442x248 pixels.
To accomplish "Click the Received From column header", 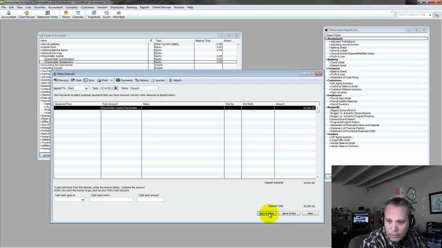I will coord(77,104).
